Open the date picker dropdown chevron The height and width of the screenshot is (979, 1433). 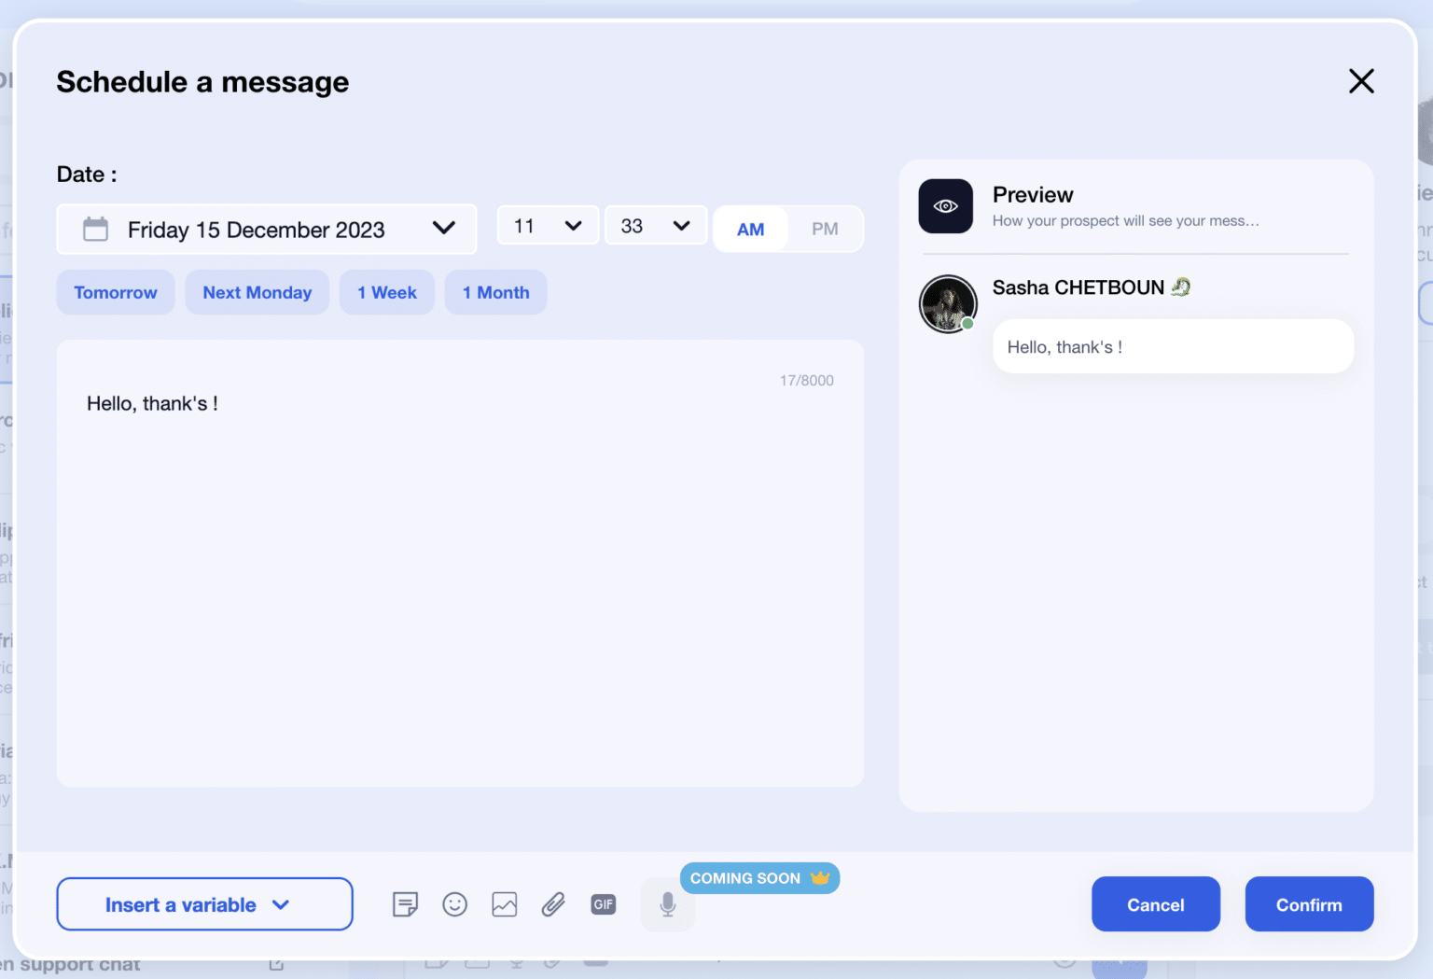(x=444, y=229)
